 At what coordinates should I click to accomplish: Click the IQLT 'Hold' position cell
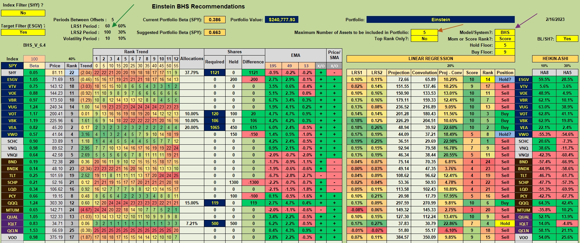(x=505, y=223)
